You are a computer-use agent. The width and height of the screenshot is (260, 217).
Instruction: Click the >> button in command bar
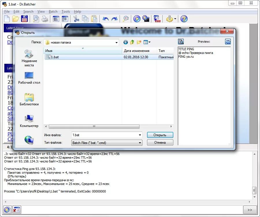point(250,210)
